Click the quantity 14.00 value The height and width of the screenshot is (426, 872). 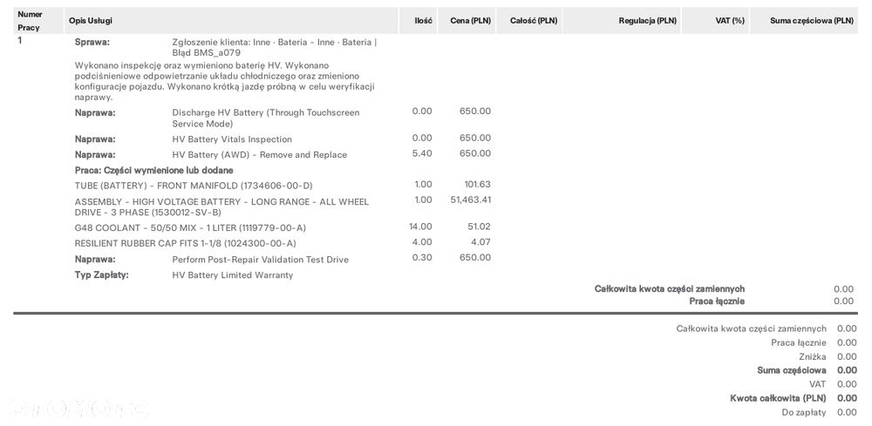420,226
